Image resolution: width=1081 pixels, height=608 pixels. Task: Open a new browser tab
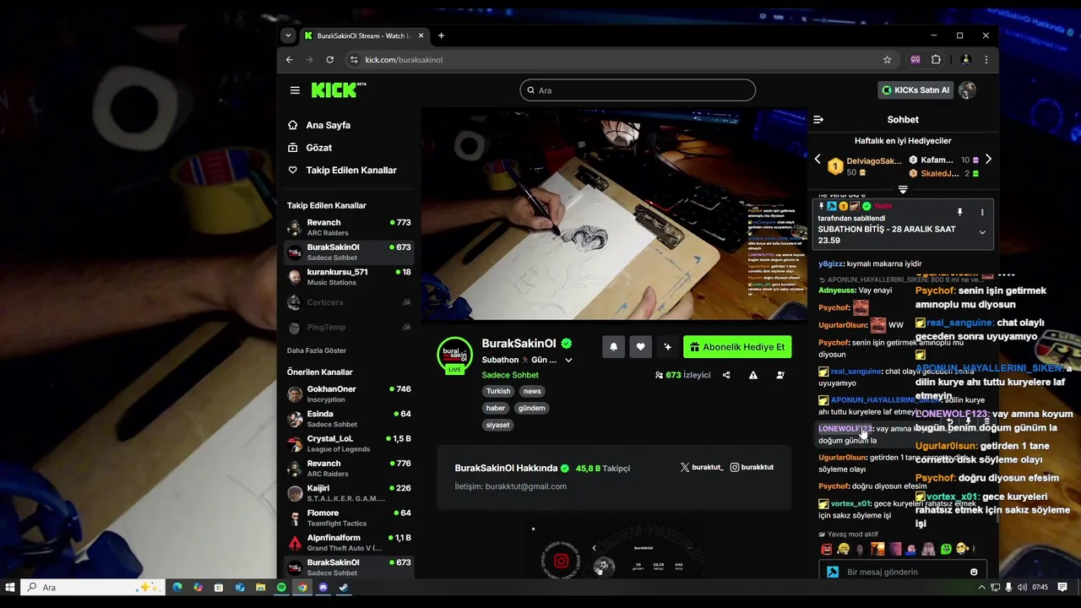point(441,35)
